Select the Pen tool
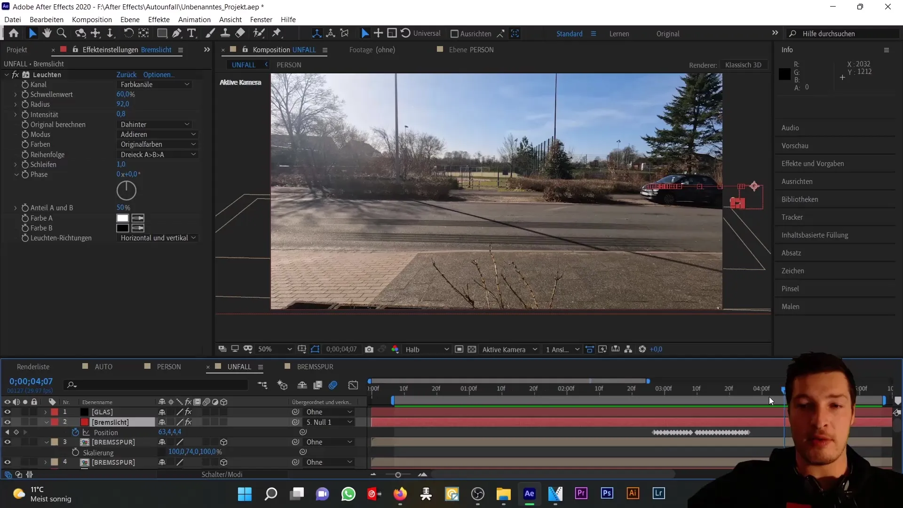Image resolution: width=903 pixels, height=508 pixels. pyautogui.click(x=177, y=33)
